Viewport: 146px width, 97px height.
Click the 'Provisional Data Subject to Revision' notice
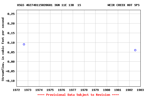(x=78, y=95)
